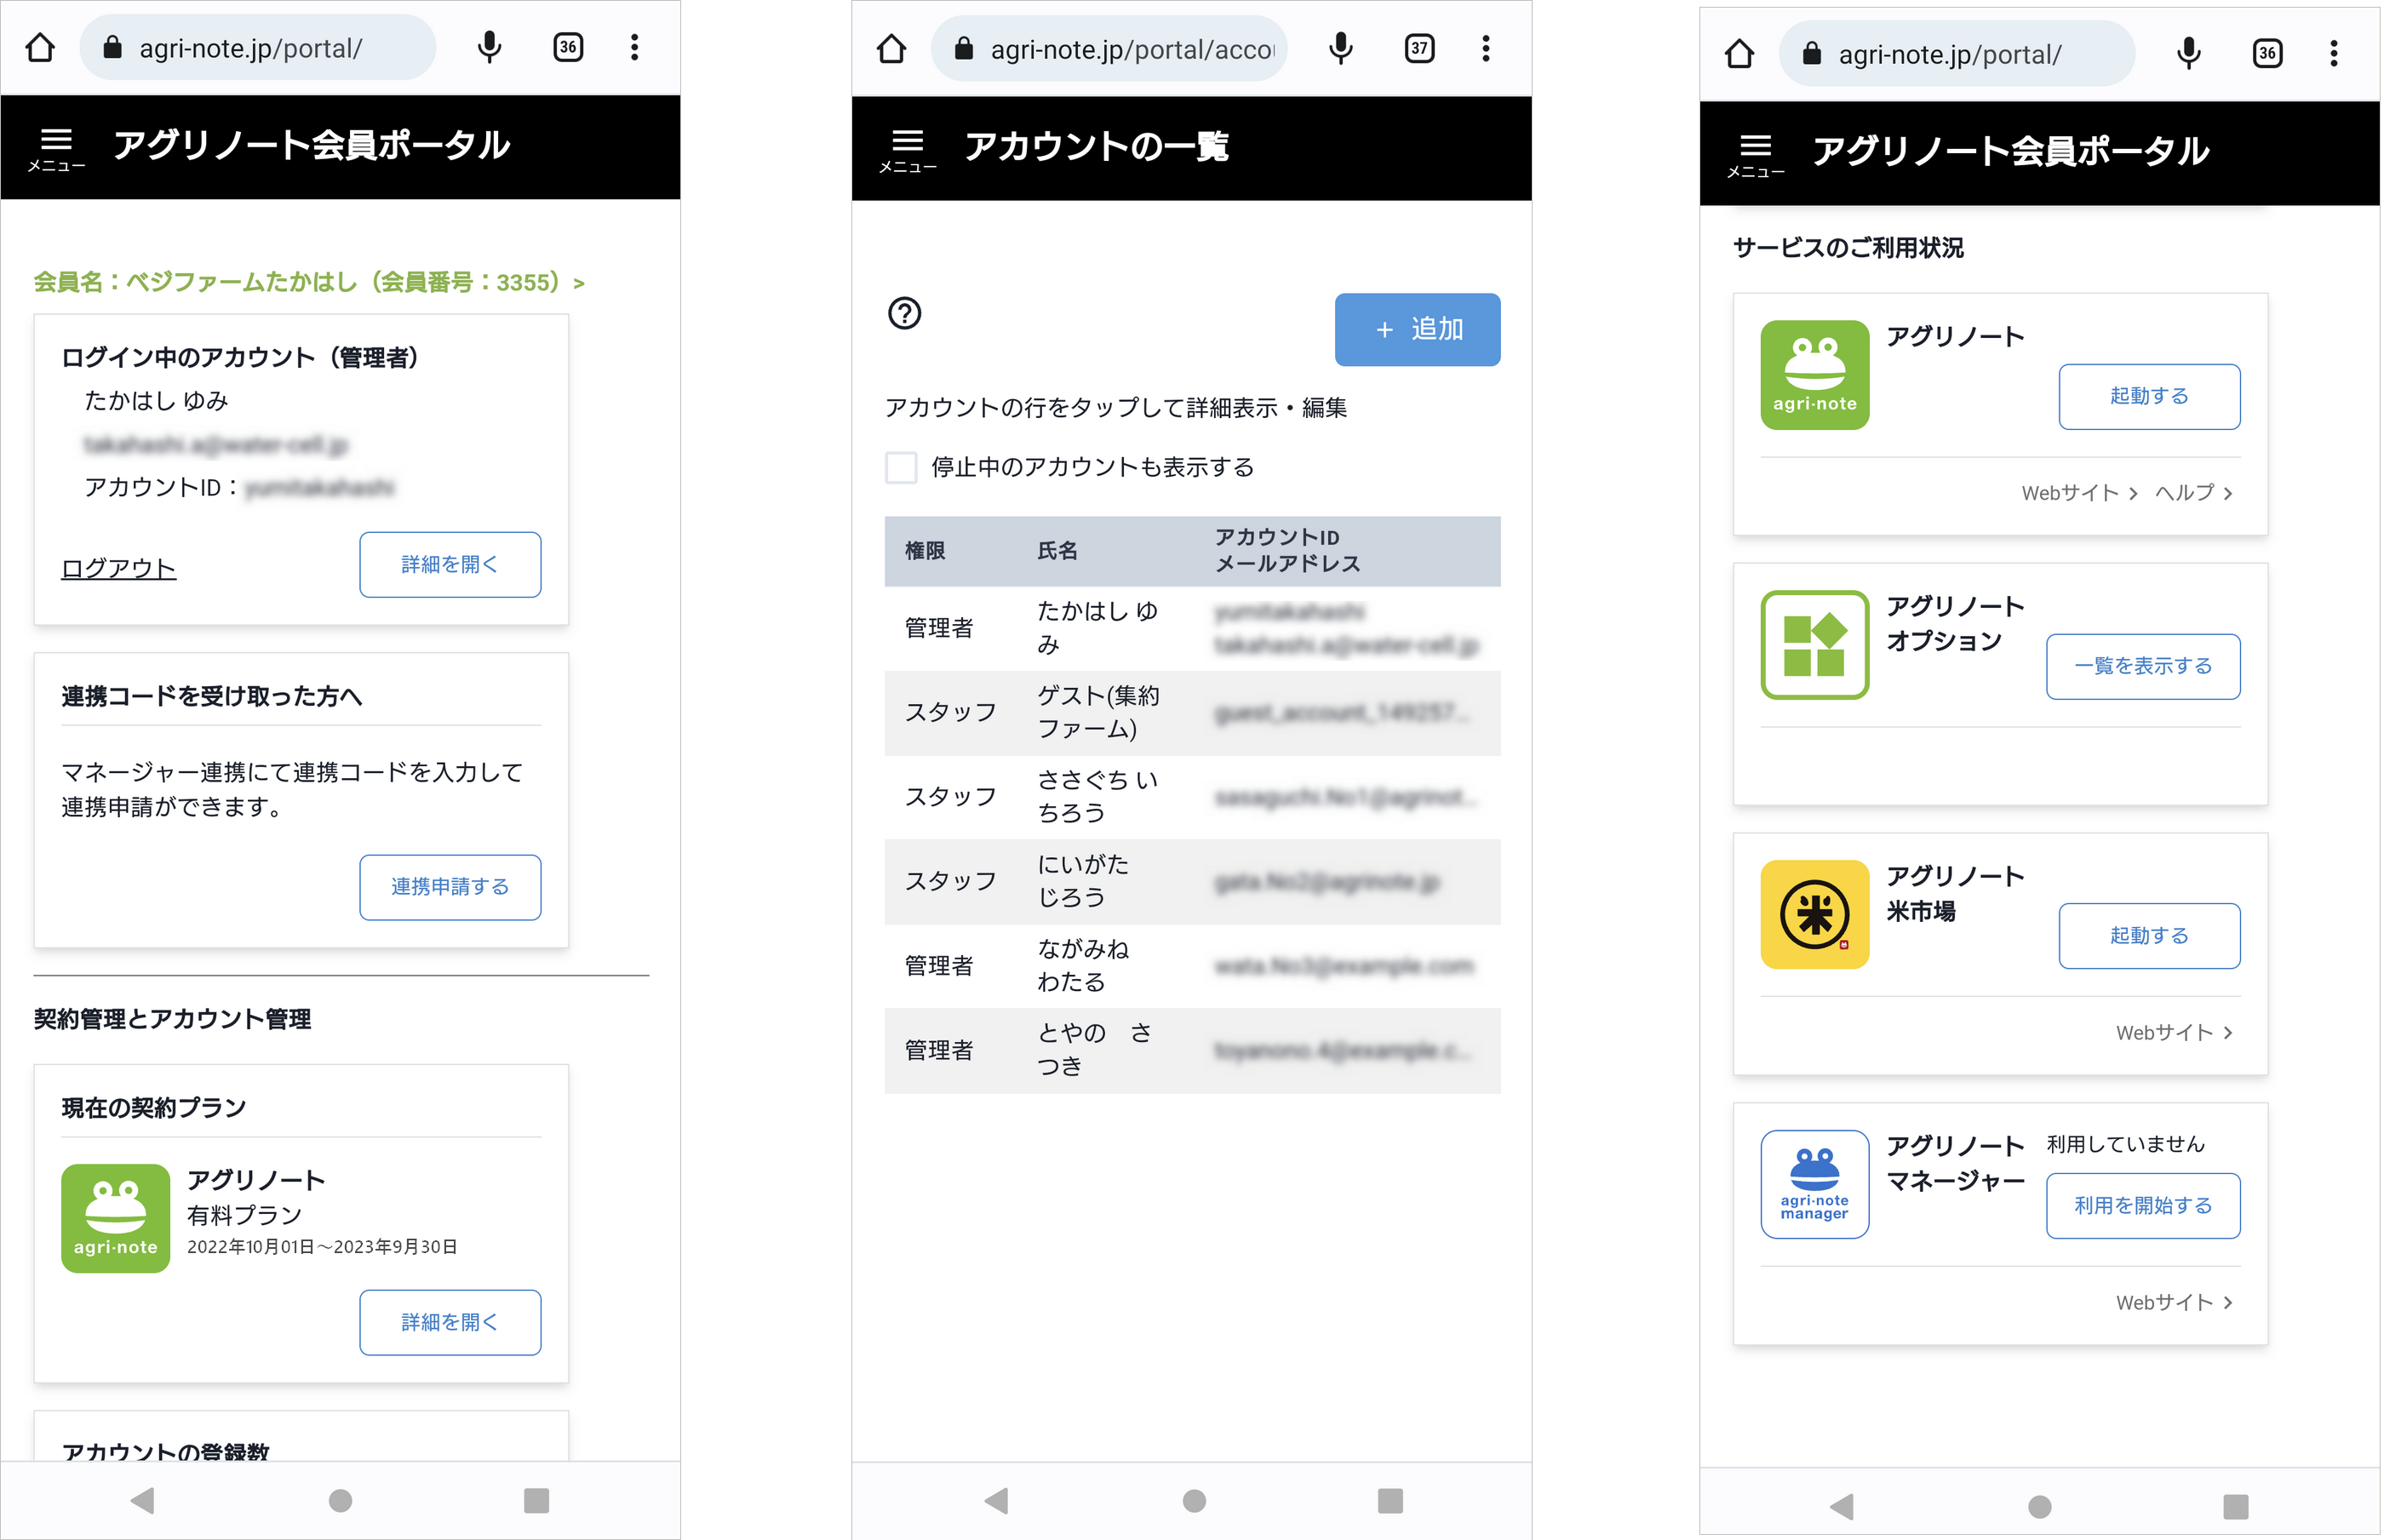Click the アグリノート米市場 yellow icon
Screen dimensions: 2384x1540
(1814, 914)
